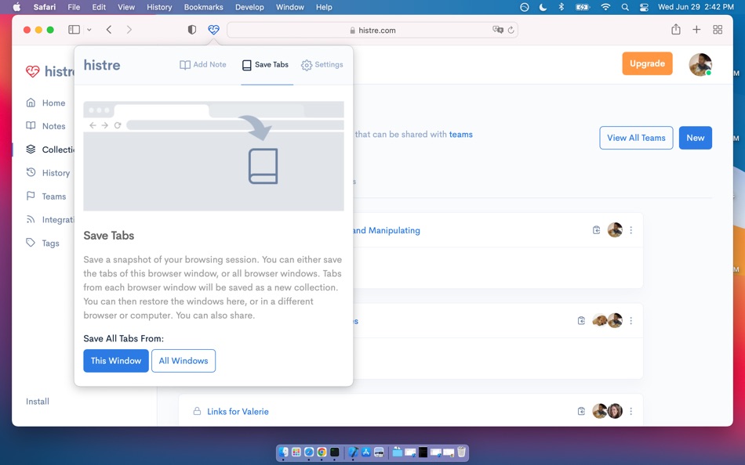Open the user profile avatar menu
The image size is (745, 465).
pyautogui.click(x=700, y=64)
